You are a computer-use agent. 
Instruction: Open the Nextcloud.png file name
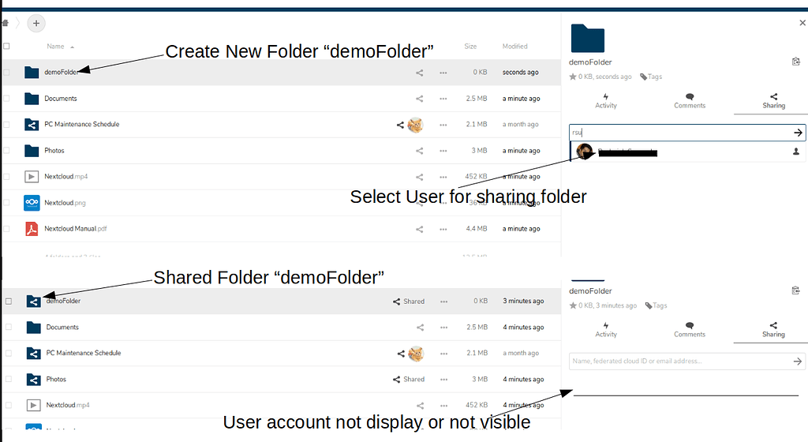(65, 203)
